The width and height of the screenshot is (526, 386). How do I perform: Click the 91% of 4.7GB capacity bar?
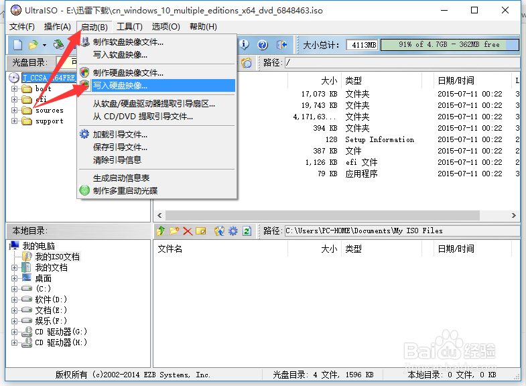click(x=450, y=45)
